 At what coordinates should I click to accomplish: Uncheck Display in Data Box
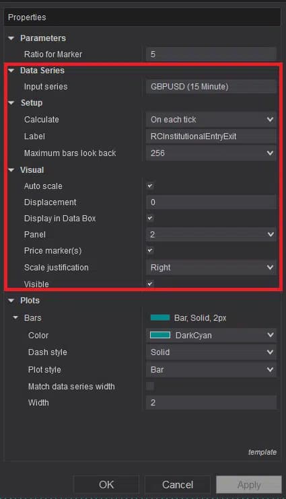coord(150,219)
